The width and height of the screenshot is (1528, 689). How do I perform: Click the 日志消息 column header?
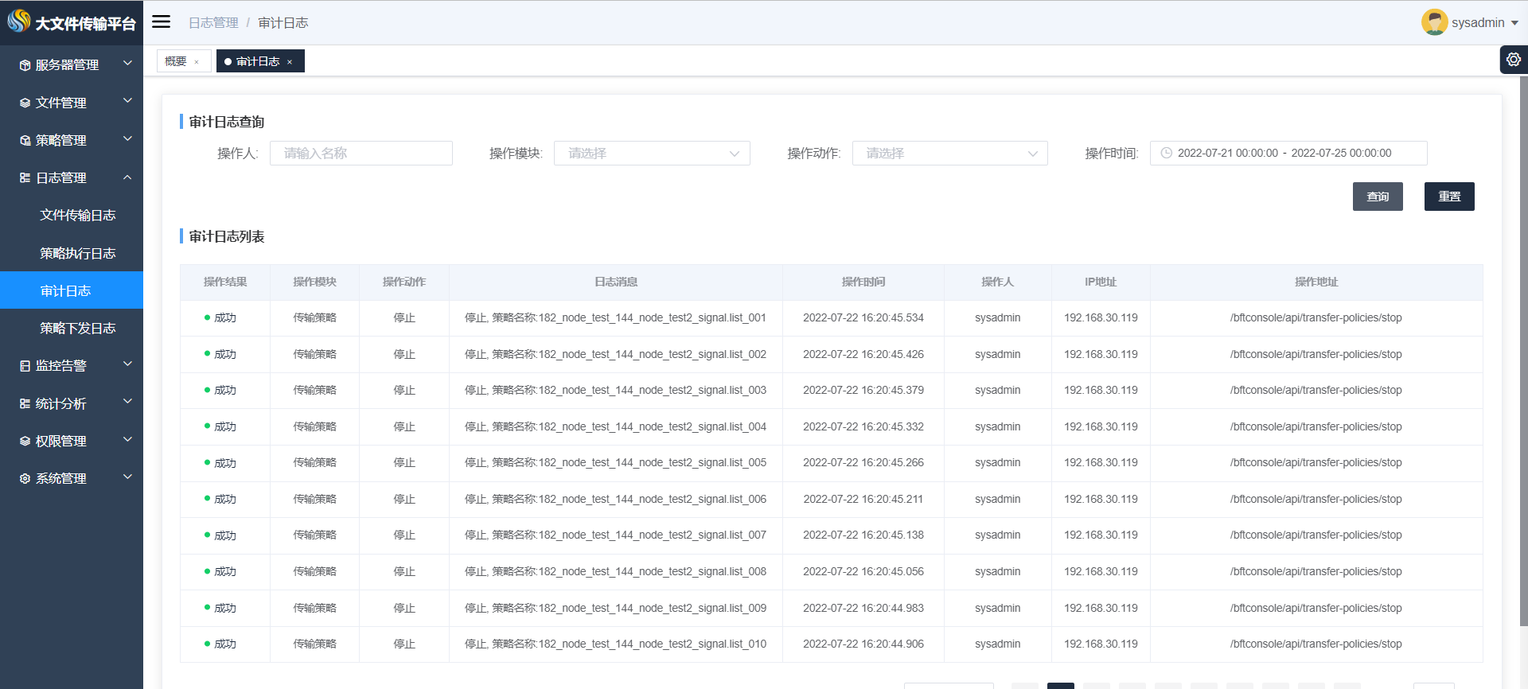pyautogui.click(x=616, y=282)
